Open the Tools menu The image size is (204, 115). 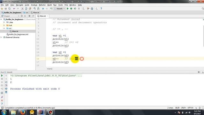coord(60,5)
